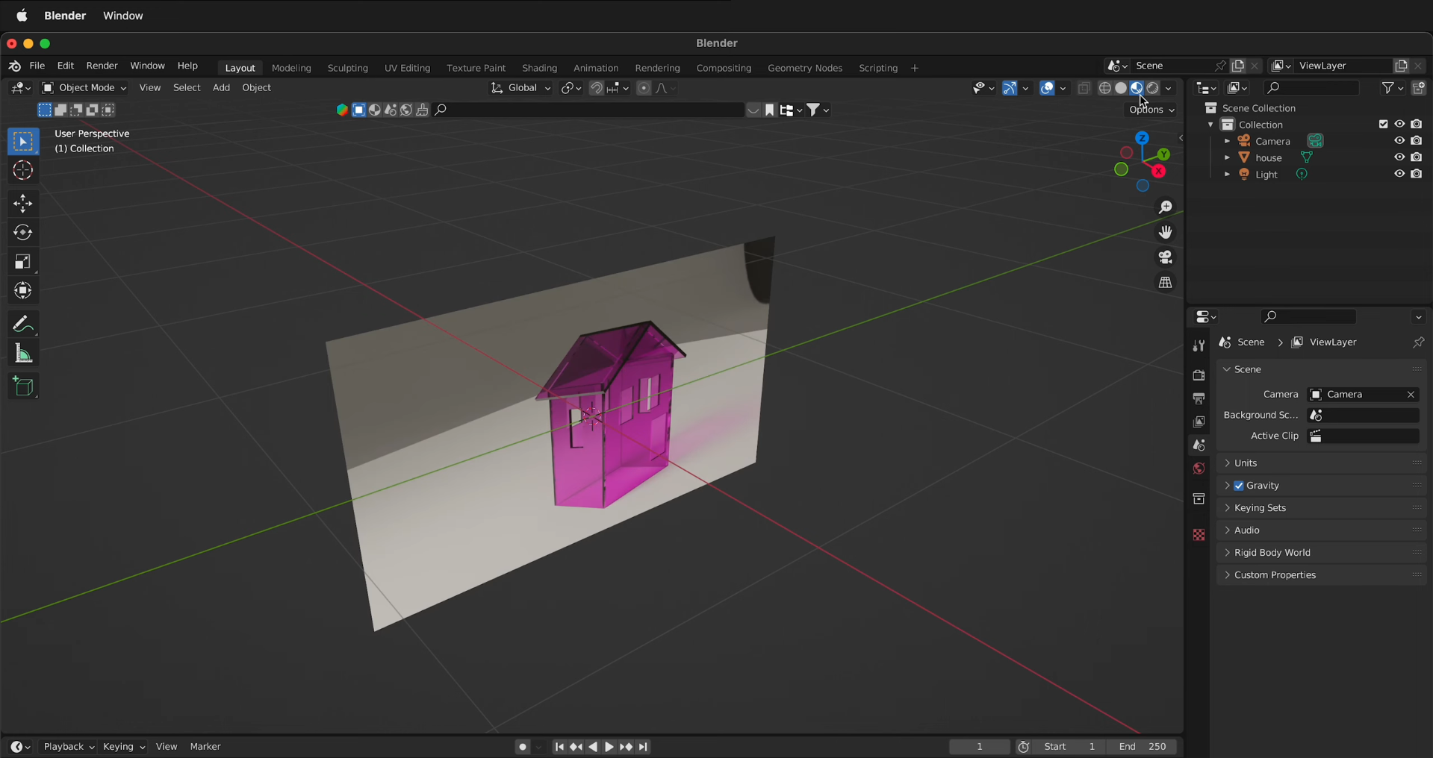Open the Keying popover in timeline
1433x758 pixels.
(124, 747)
